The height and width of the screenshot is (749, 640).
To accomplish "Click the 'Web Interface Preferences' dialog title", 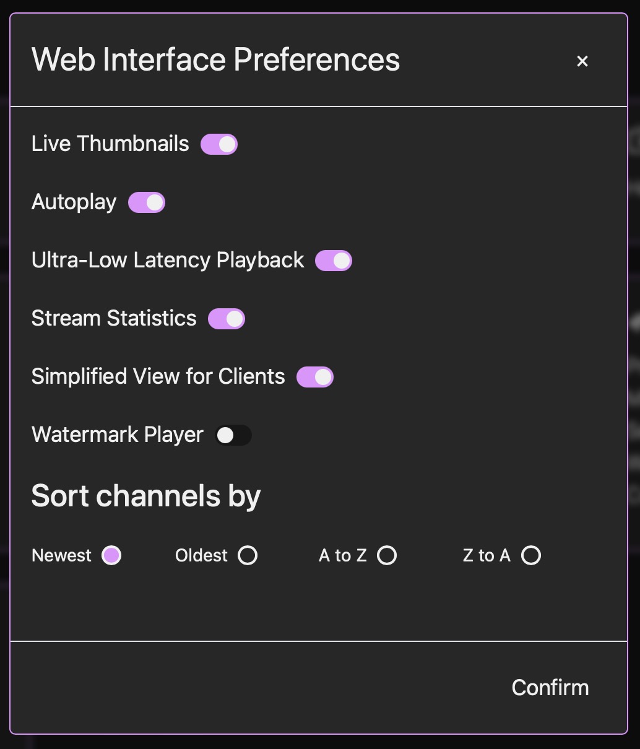I will [x=216, y=60].
